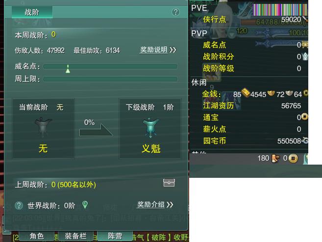The width and height of the screenshot is (322, 242).
Task: Open the last week reward chest icon
Action: point(169,182)
